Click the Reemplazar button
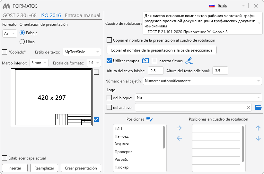This screenshot has height=174, width=264. pos(44,168)
